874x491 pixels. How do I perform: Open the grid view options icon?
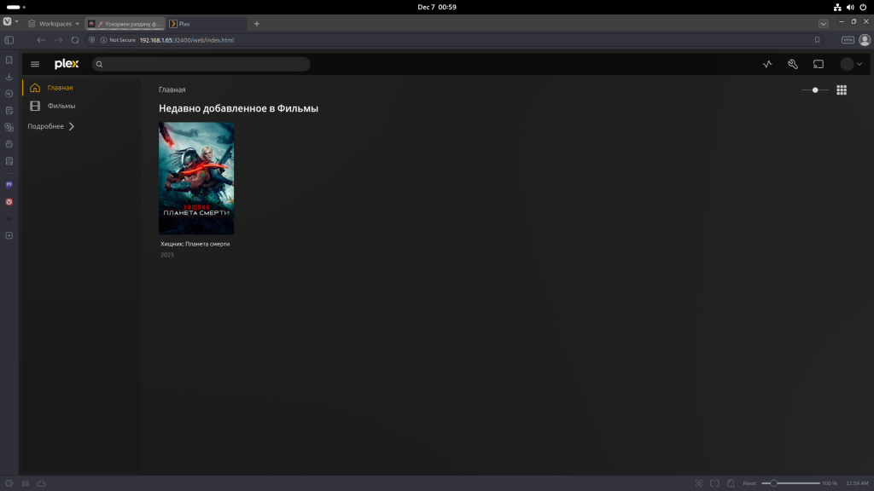tap(842, 90)
